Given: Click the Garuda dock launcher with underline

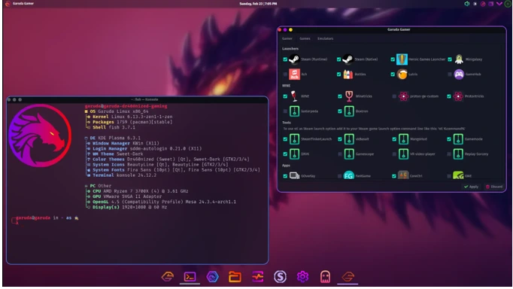Looking at the screenshot, I should pyautogui.click(x=348, y=277).
